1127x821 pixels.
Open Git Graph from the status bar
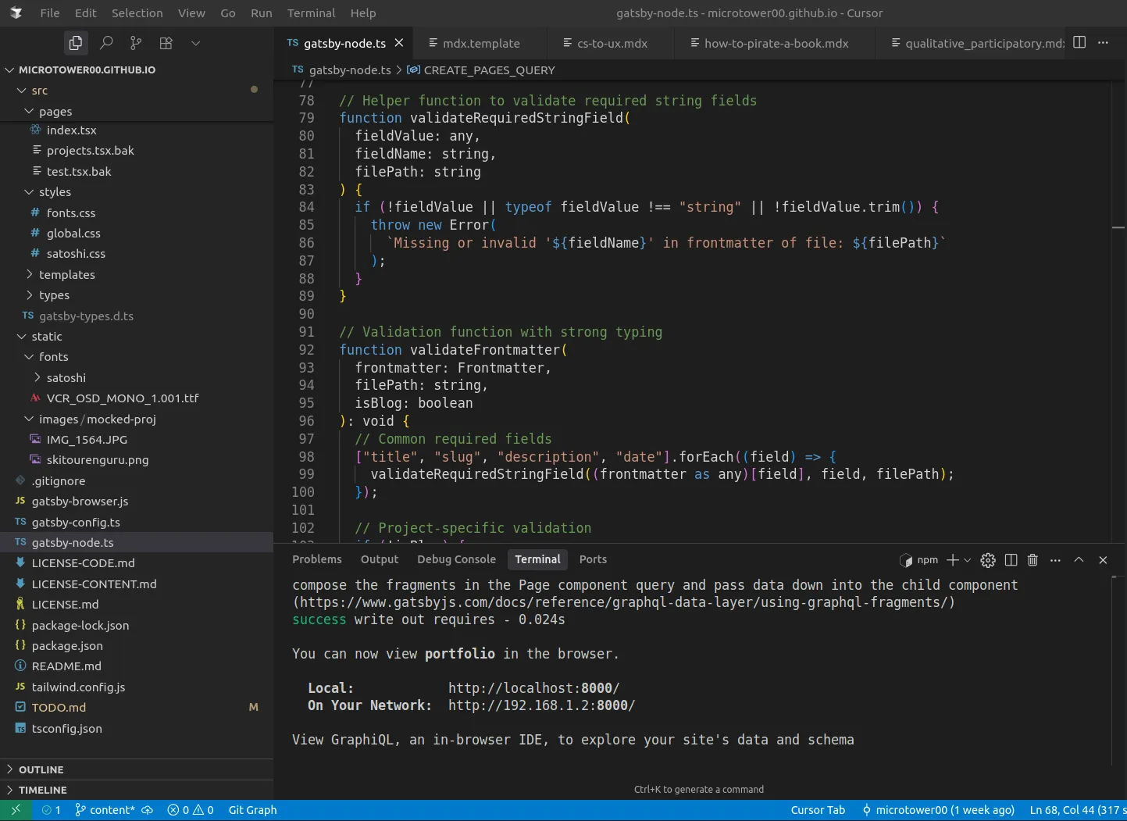(x=252, y=810)
